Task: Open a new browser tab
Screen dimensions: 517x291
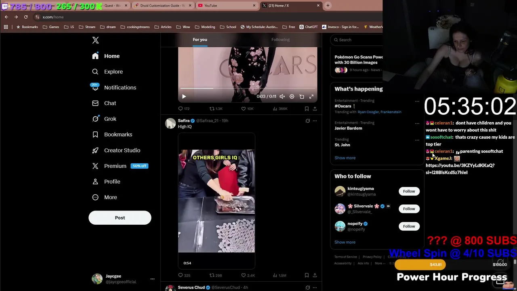Action: (328, 6)
